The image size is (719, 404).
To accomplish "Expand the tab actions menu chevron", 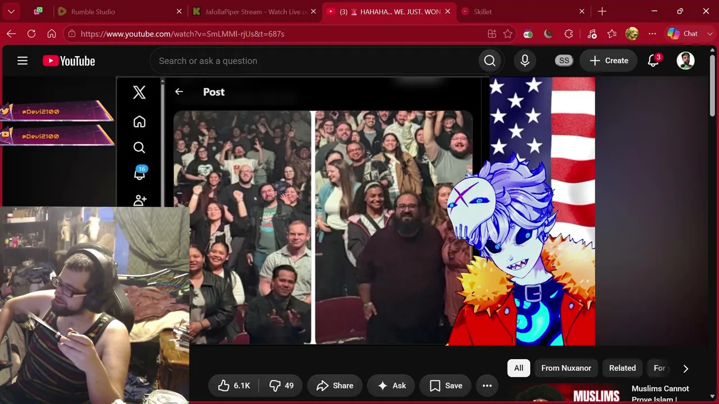I will click(x=11, y=11).
